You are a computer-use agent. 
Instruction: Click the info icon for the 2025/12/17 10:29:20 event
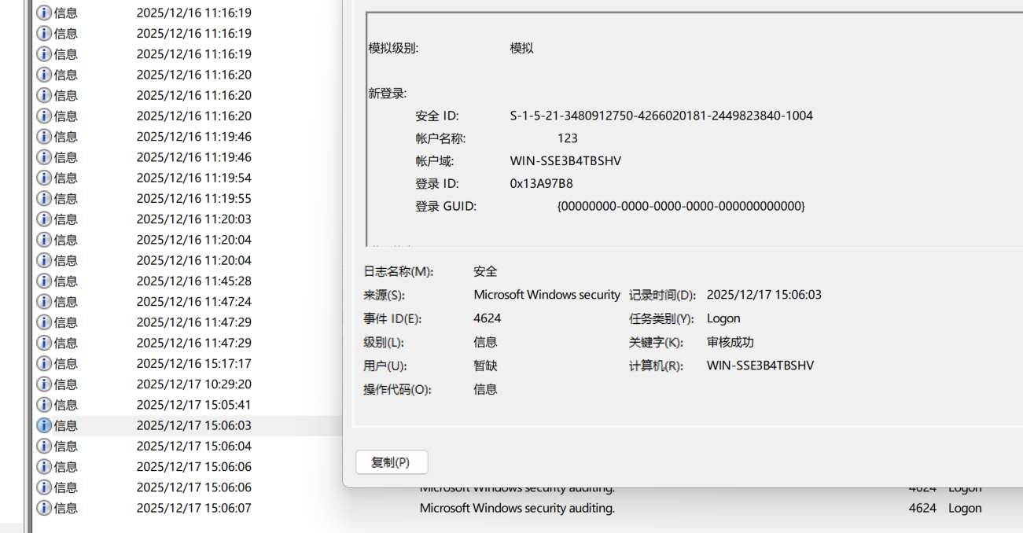tap(45, 384)
